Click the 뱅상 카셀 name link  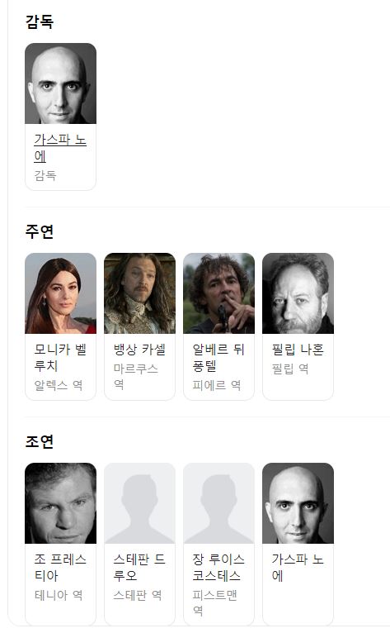(139, 350)
